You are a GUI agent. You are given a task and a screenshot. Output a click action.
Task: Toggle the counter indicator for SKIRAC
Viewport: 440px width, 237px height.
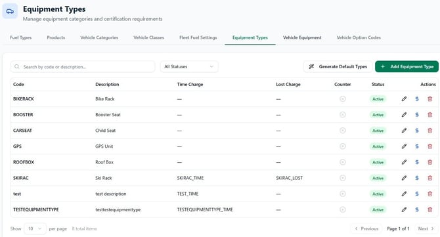tap(343, 178)
